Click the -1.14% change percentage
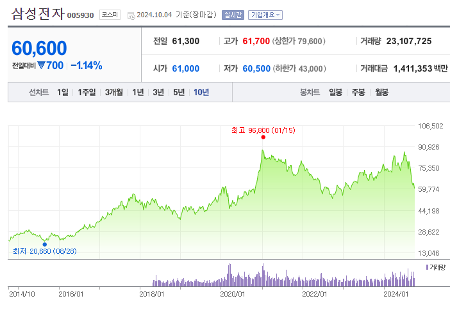This screenshot has height=310, width=450. (x=87, y=66)
